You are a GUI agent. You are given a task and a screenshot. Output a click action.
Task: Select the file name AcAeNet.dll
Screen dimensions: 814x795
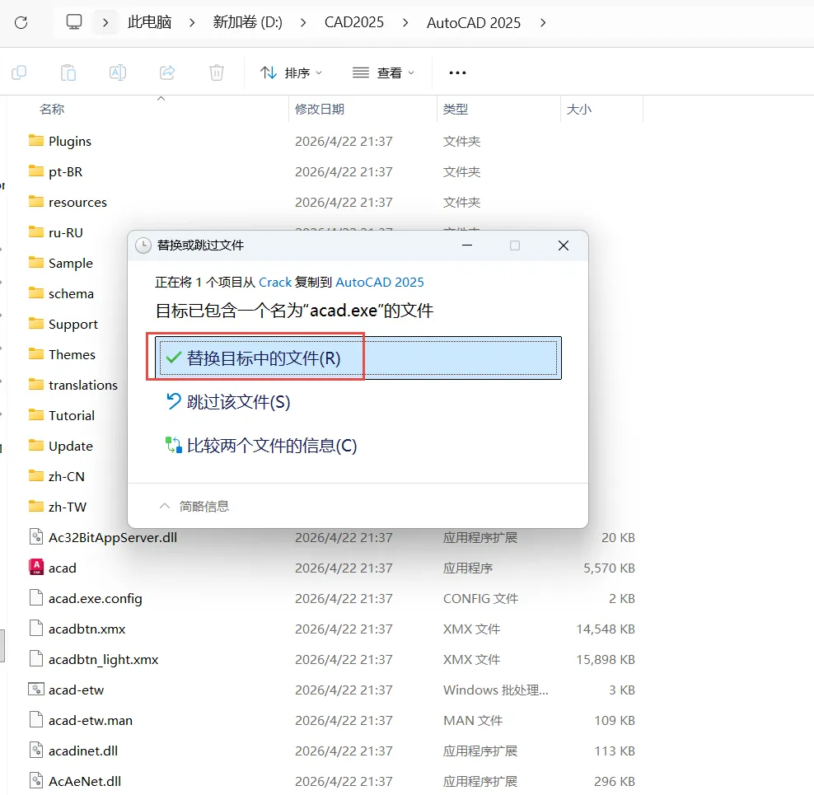coord(85,782)
